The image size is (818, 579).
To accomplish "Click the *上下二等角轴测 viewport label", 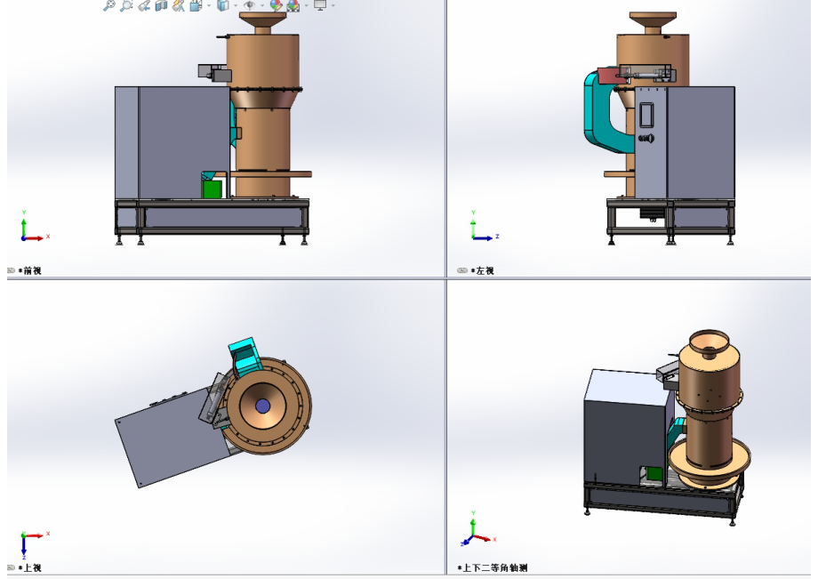I will click(493, 567).
